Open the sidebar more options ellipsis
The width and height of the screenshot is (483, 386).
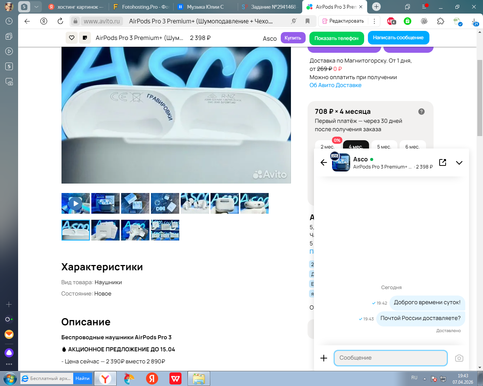(x=9, y=364)
